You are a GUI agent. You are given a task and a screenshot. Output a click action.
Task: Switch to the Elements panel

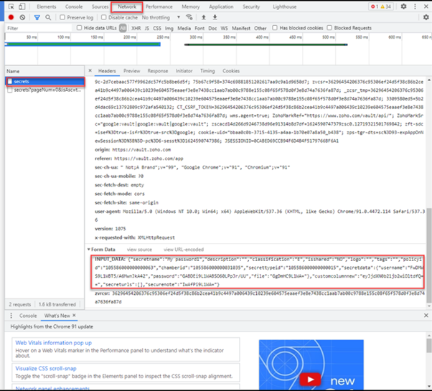pyautogui.click(x=46, y=6)
